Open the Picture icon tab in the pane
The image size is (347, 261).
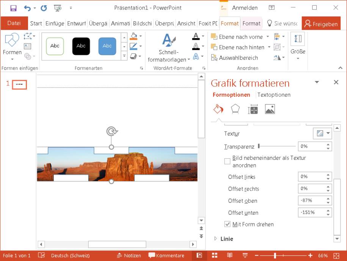coord(270,109)
